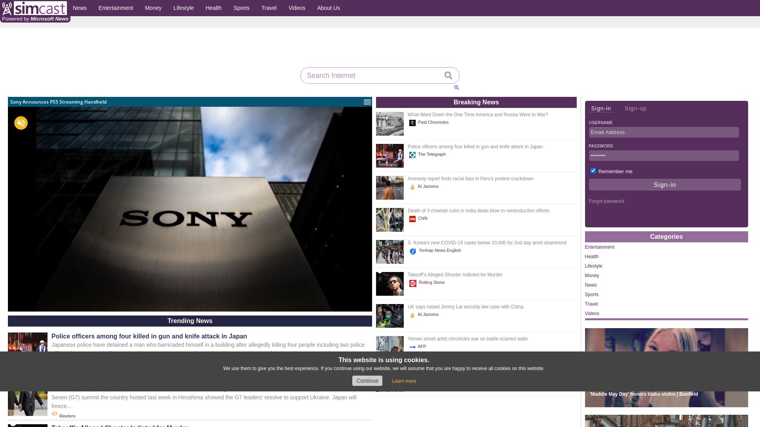Screen dimensions: 760x427
Task: Click the search magnifier icon
Action: pyautogui.click(x=448, y=76)
